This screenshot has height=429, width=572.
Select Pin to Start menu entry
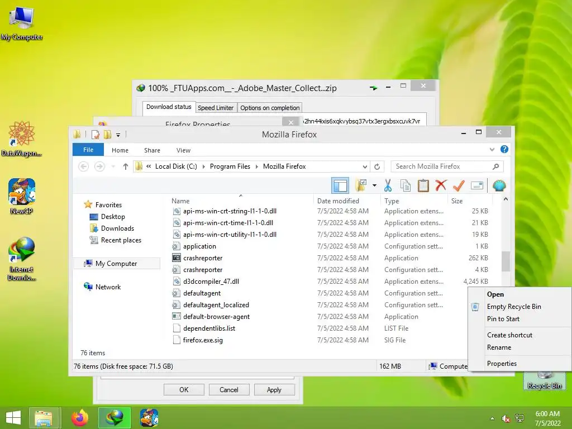503,319
